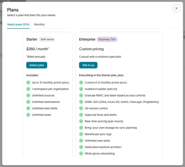Click Up to 10 monthly active syncs text
Screen dimensions: 185x167
(50, 82)
